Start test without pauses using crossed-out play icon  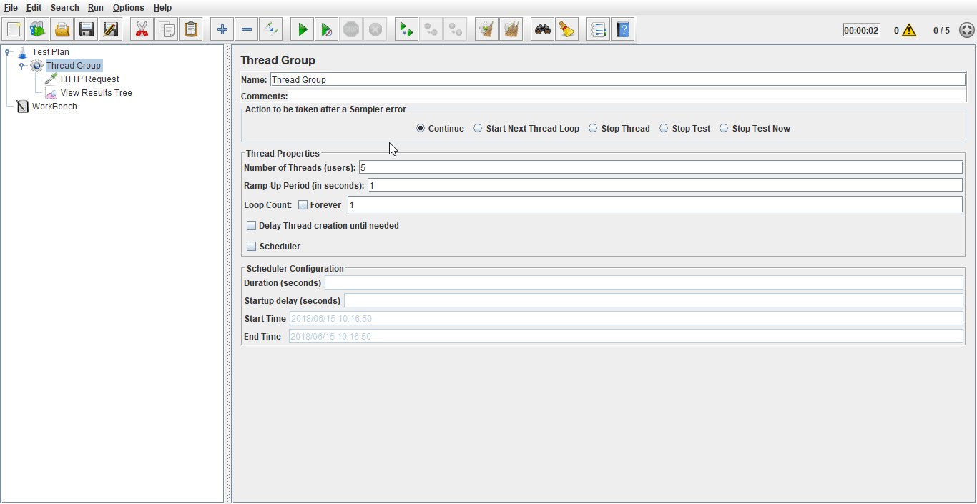pyautogui.click(x=326, y=29)
